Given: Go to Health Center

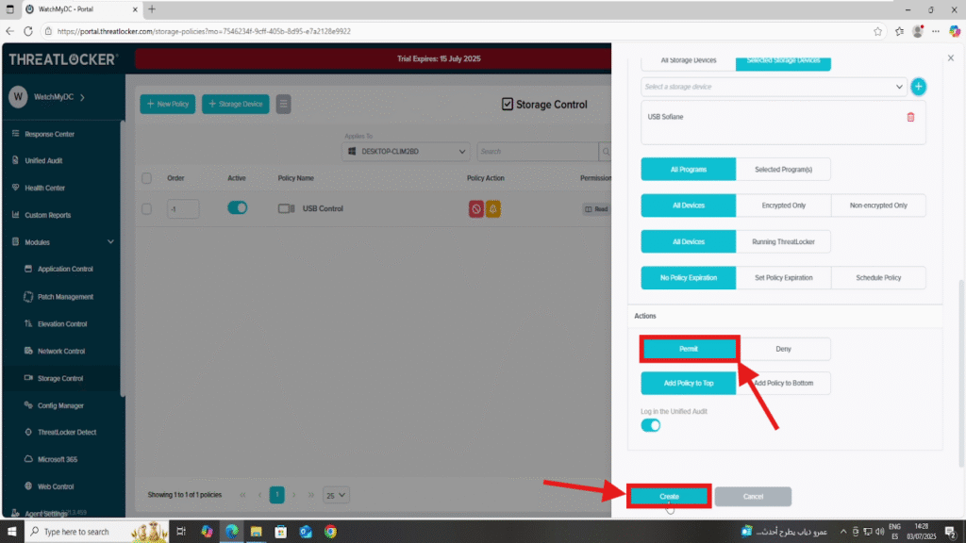Looking at the screenshot, I should click(44, 188).
